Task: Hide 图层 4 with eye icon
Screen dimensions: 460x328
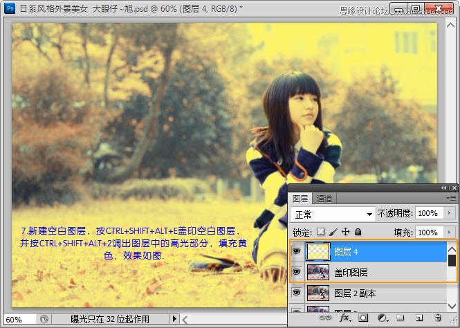Action: (x=297, y=251)
